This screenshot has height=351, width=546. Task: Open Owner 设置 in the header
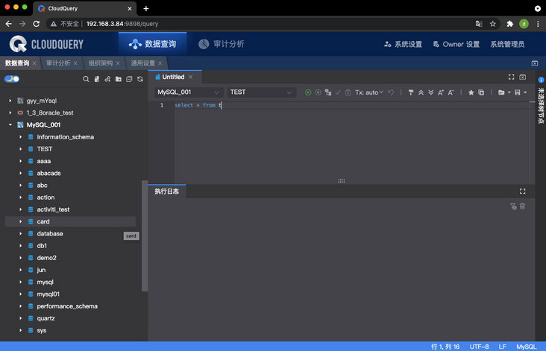click(456, 44)
